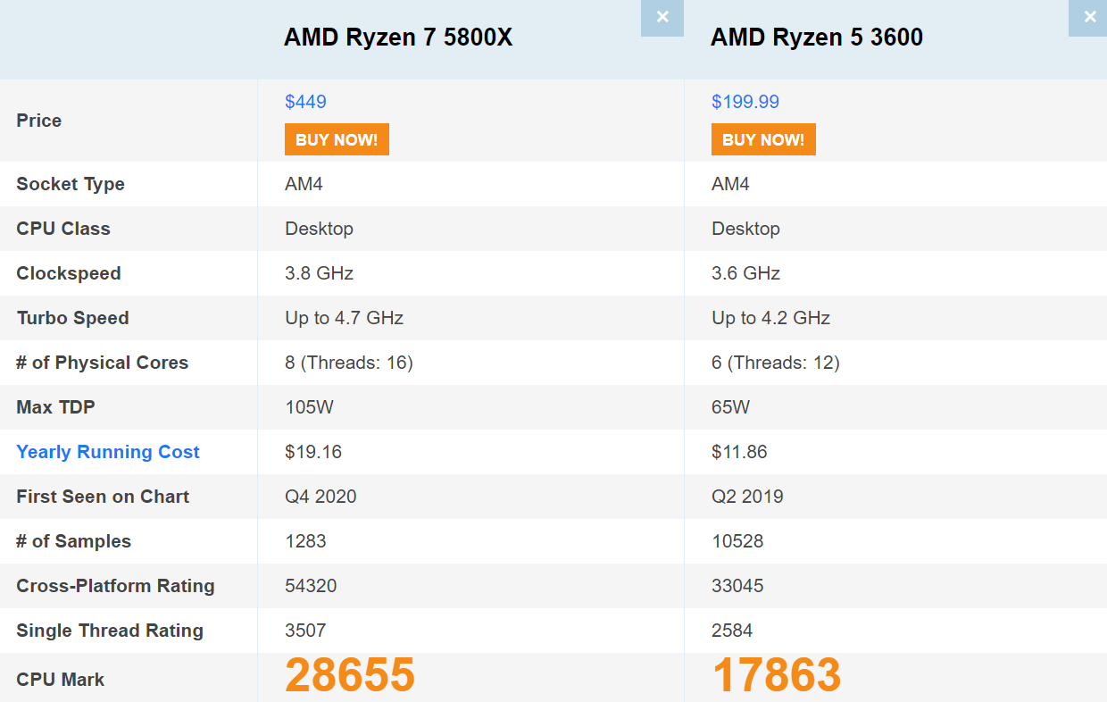Screen dimensions: 1107x702
Task: Click the Price row label
Action: click(39, 121)
